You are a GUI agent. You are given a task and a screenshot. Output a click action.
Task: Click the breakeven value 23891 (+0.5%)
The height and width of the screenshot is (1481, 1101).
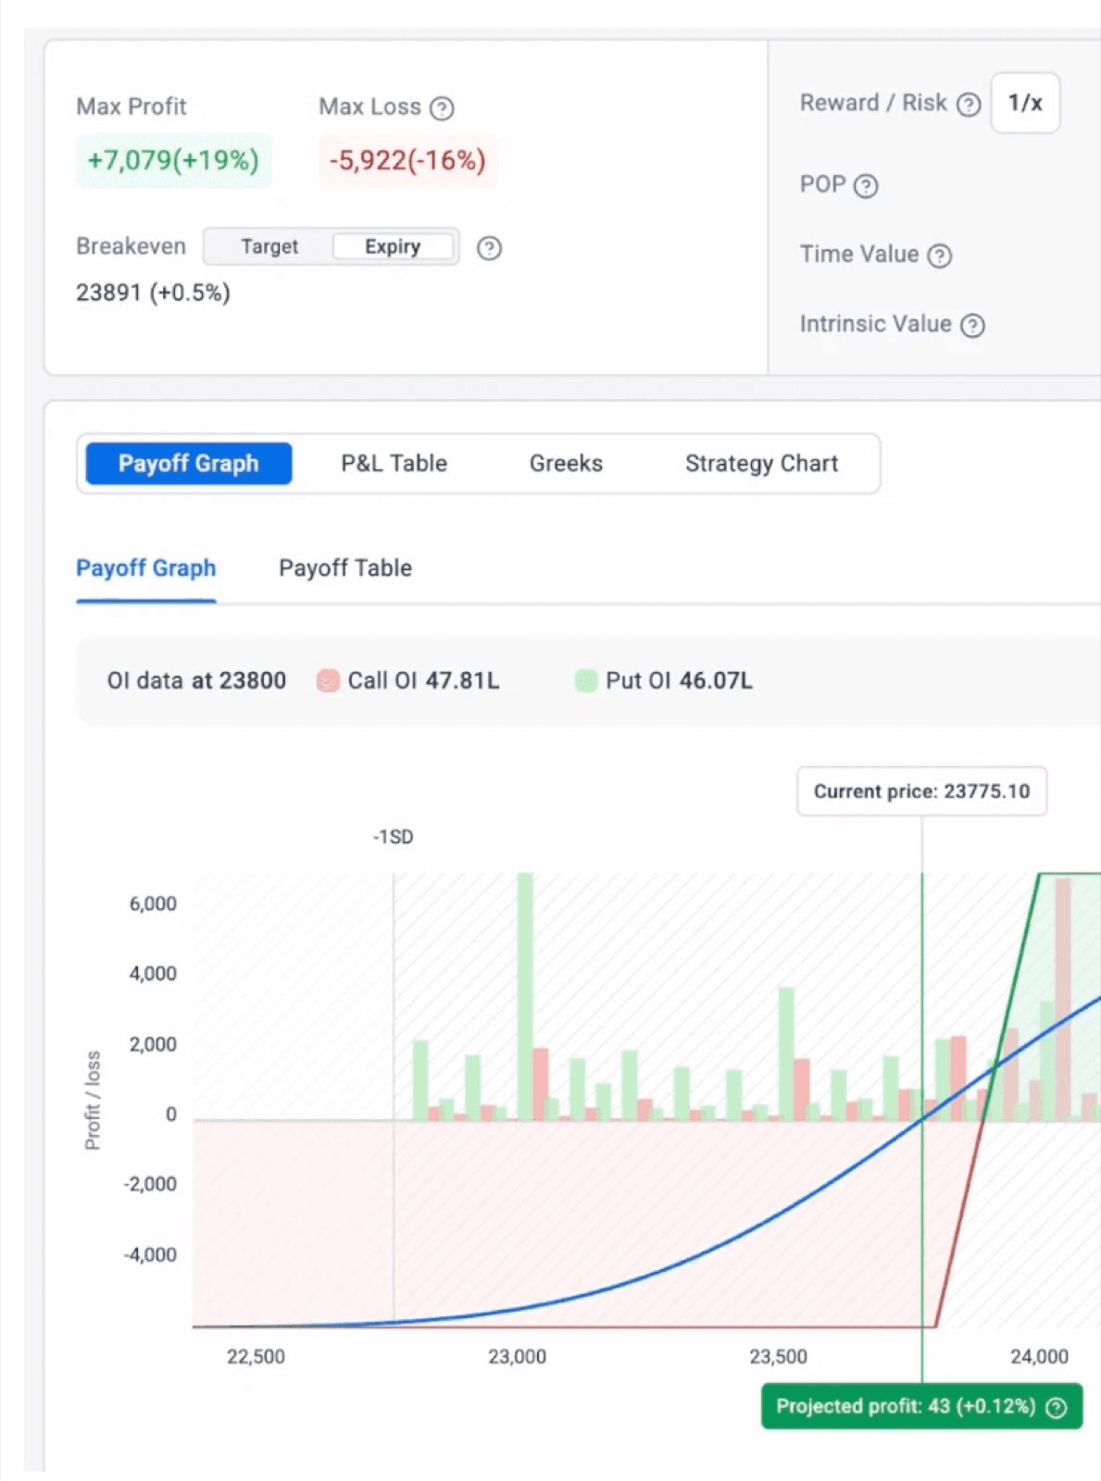pos(153,293)
